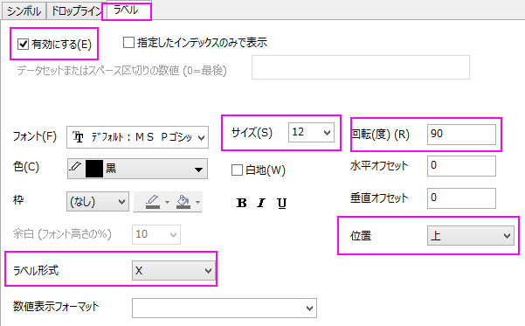
Task: Click the frame line color pencil icon
Action: 153,202
